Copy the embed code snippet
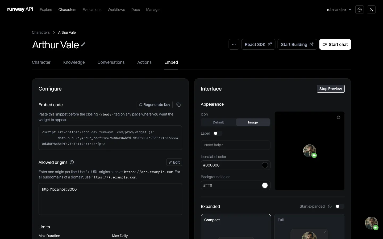Image resolution: width=383 pixels, height=239 pixels. coord(178,105)
